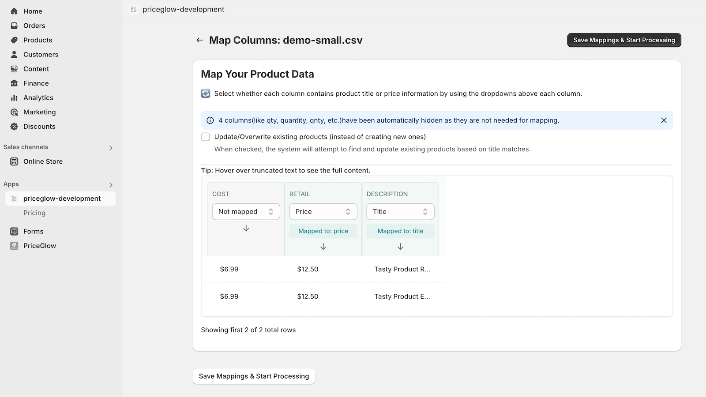Open the Online Store channel
Image resolution: width=706 pixels, height=397 pixels.
pyautogui.click(x=43, y=161)
